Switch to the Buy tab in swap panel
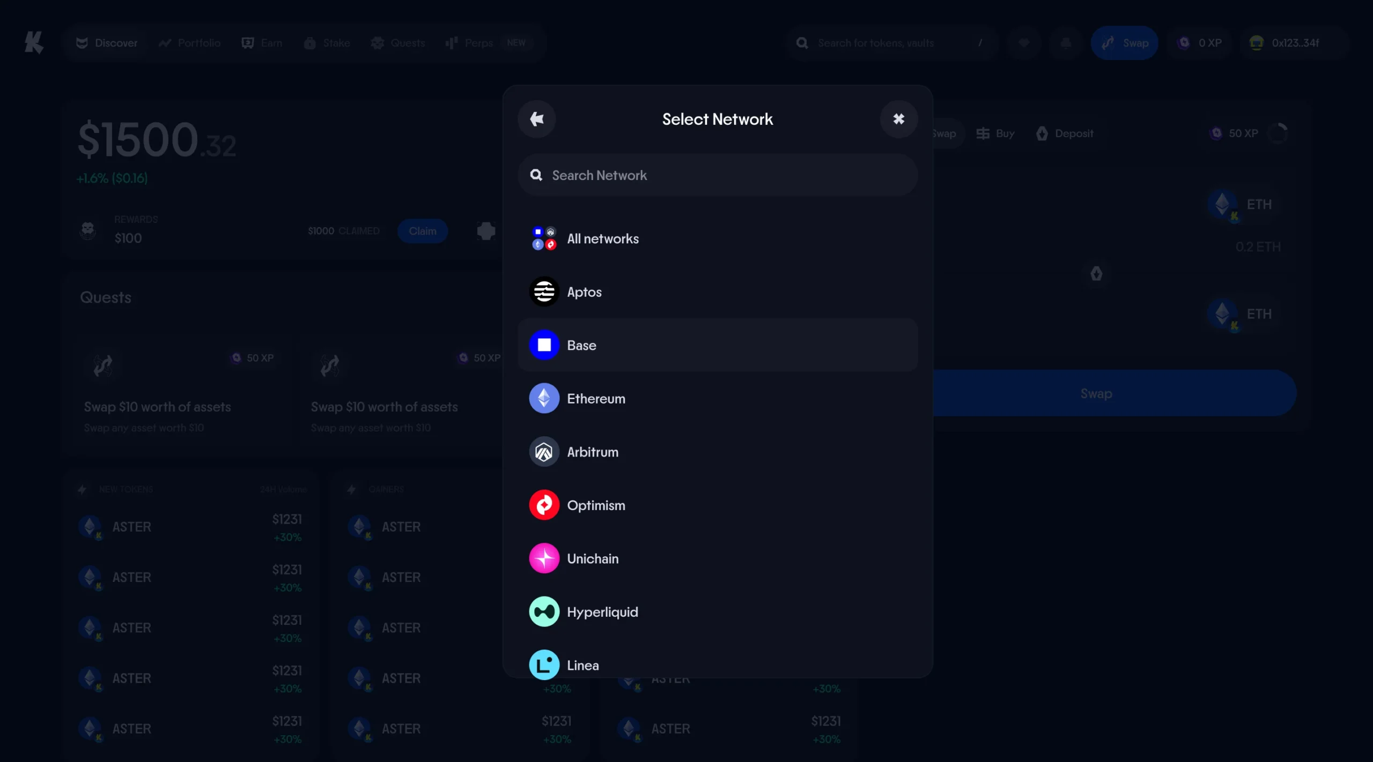Image resolution: width=1373 pixels, height=762 pixels. [995, 133]
